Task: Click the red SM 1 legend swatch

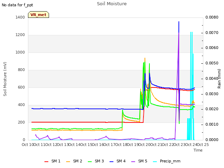Action: 47,162
